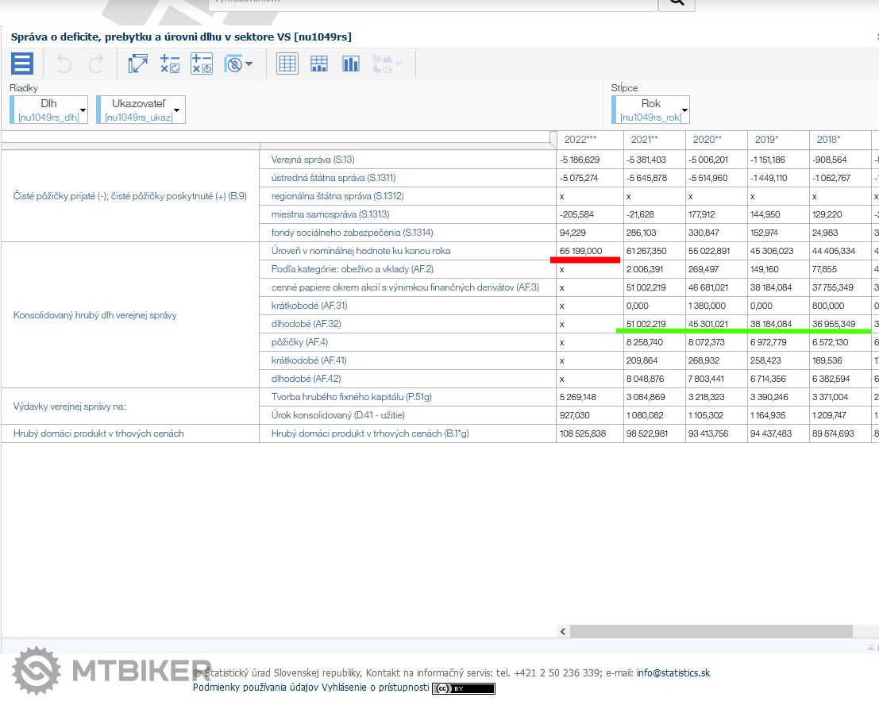This screenshot has height=705, width=879.
Task: Switch to bar chart view
Action: click(351, 64)
